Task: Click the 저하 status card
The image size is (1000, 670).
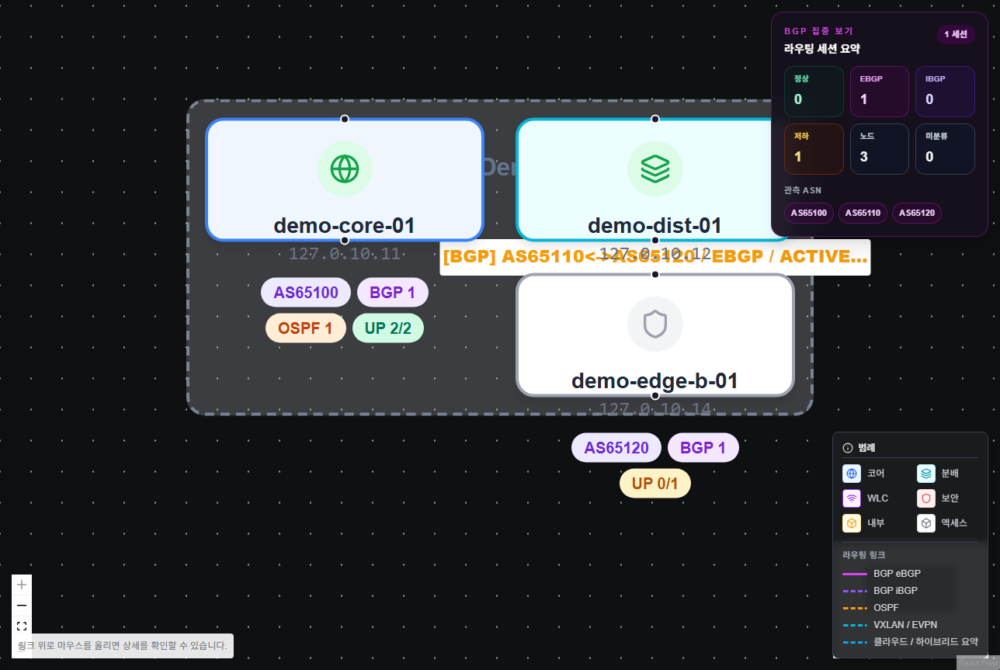Action: (x=813, y=149)
